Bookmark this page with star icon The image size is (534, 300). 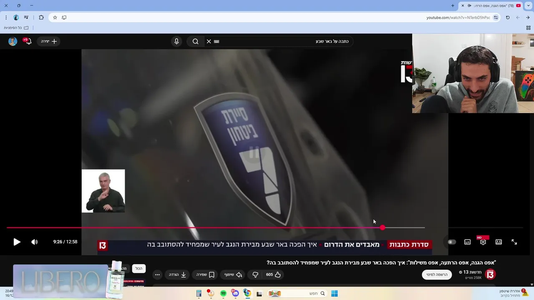55,17
